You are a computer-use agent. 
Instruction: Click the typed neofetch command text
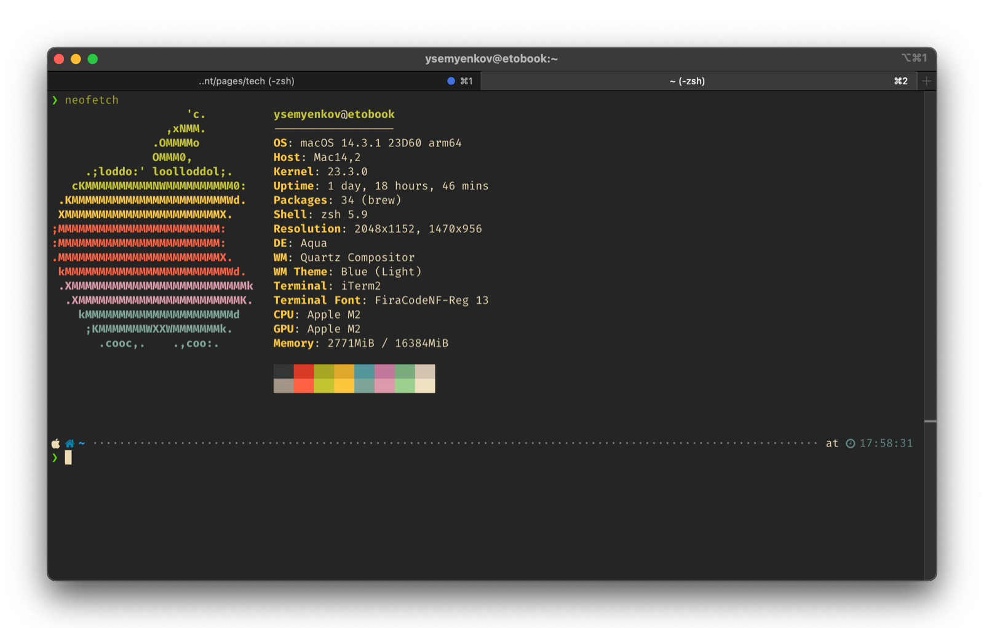click(92, 100)
